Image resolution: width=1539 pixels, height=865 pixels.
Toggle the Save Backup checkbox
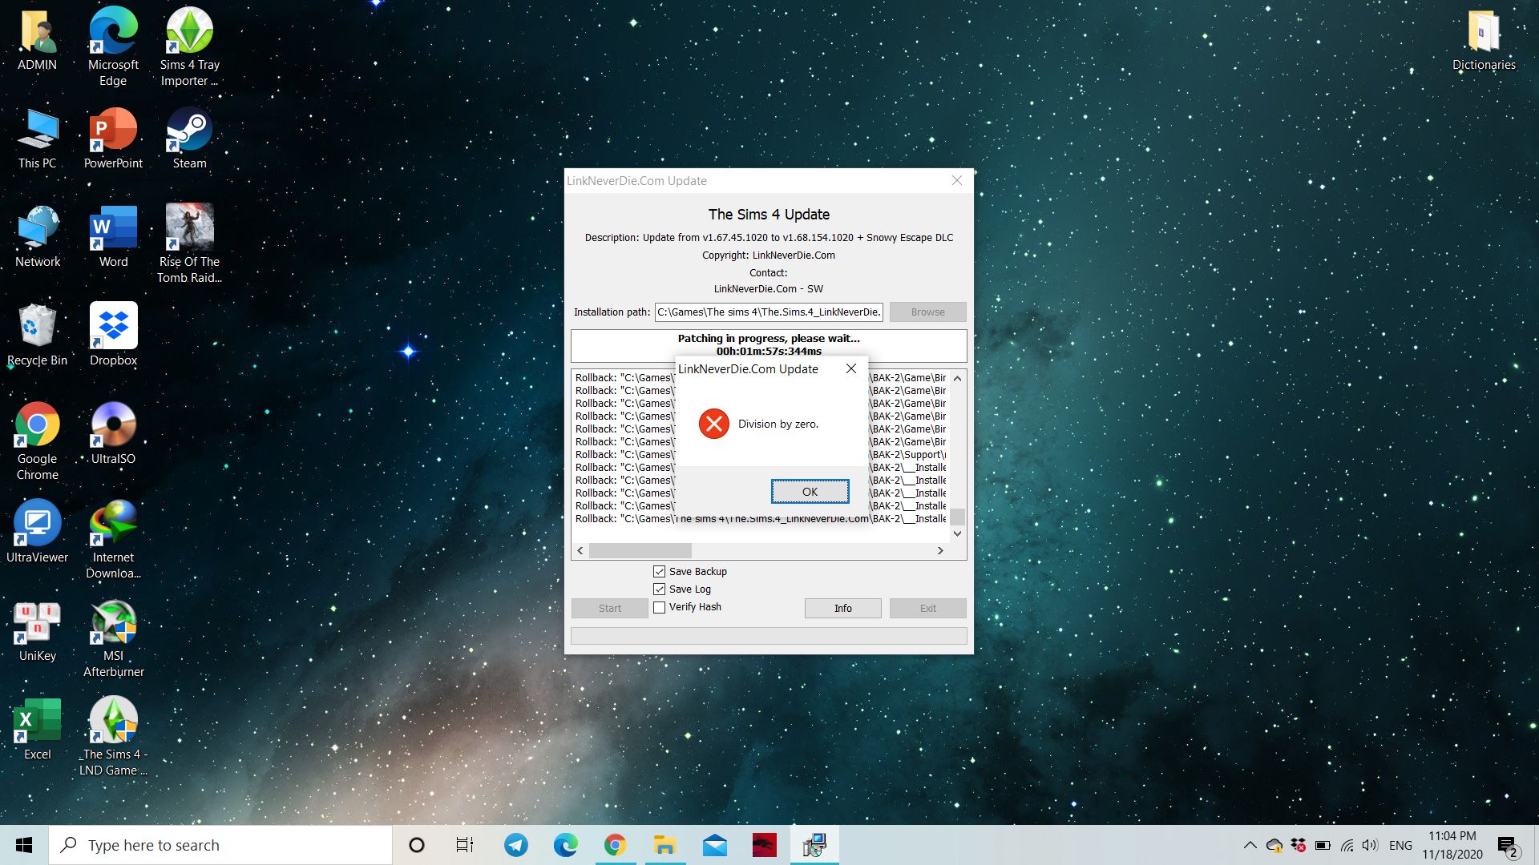[659, 572]
